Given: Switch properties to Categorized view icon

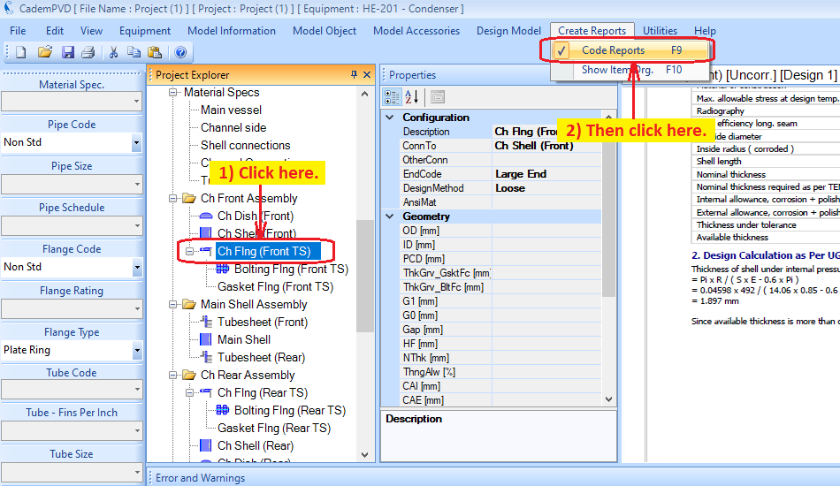Looking at the screenshot, I should (x=392, y=96).
